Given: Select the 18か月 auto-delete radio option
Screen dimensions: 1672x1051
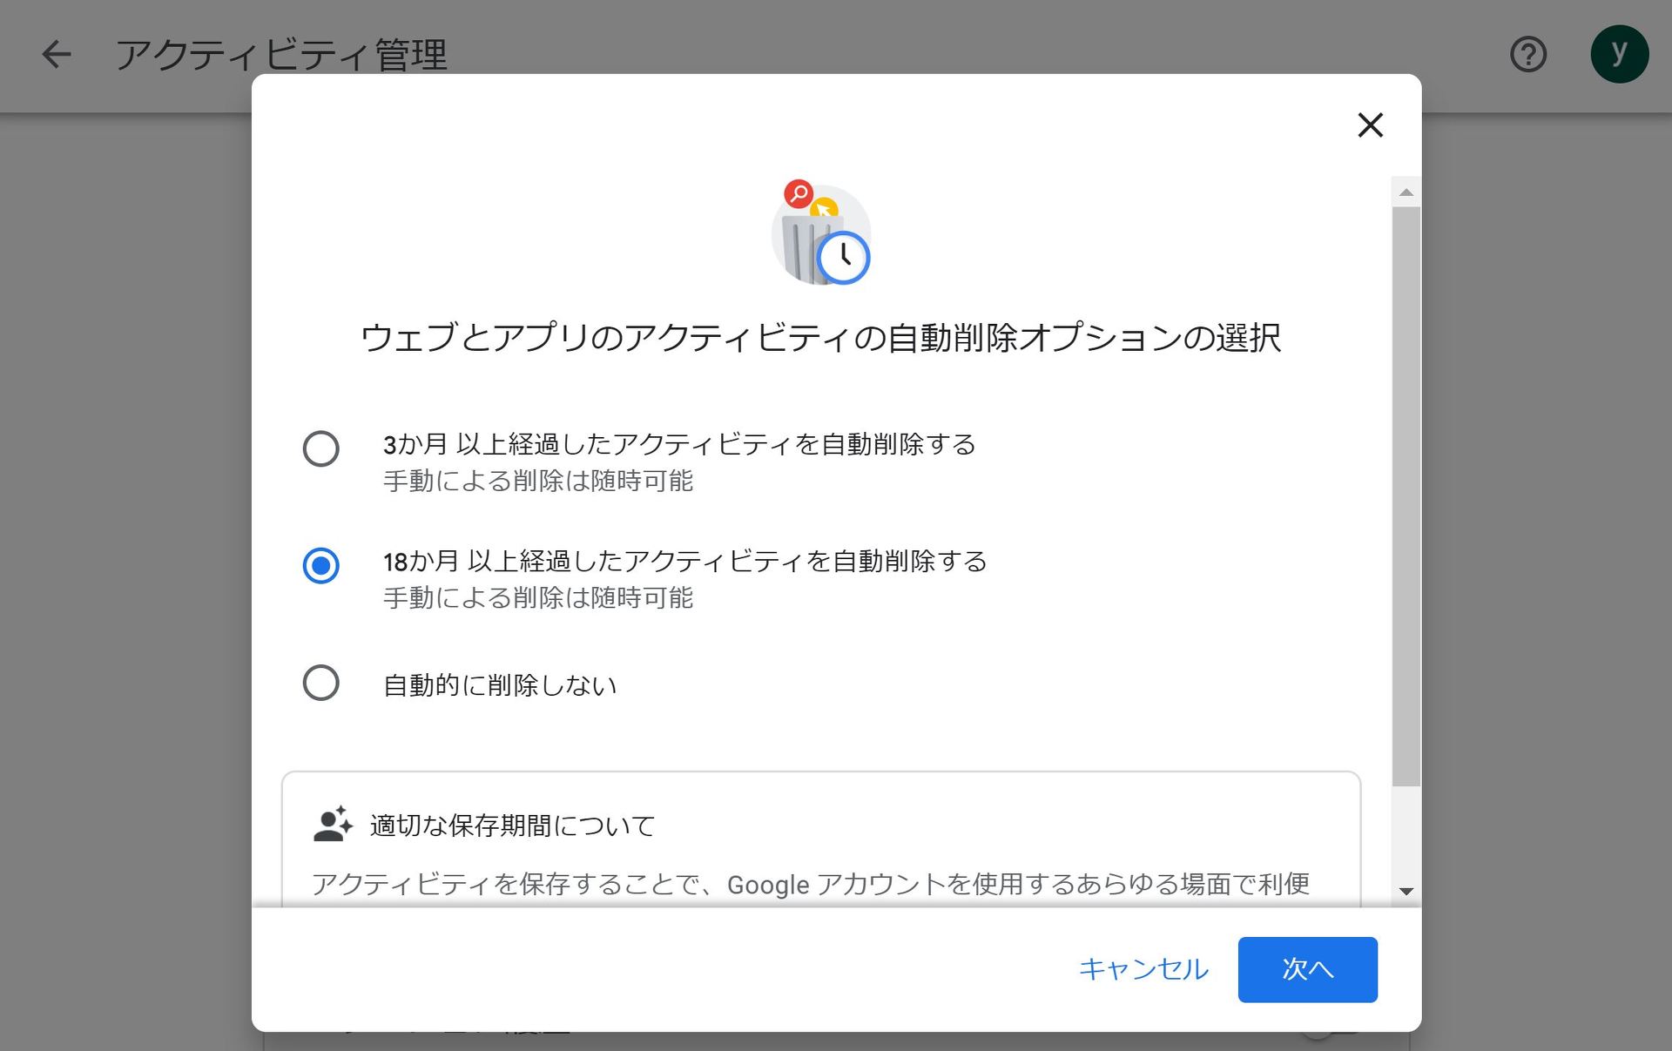Looking at the screenshot, I should click(320, 566).
